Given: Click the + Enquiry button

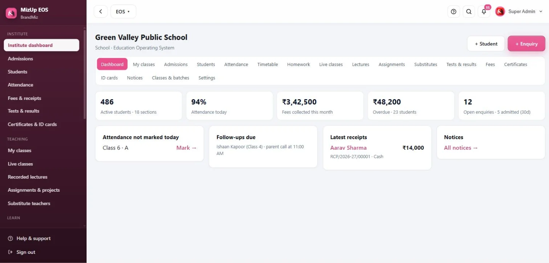Looking at the screenshot, I should [x=527, y=44].
